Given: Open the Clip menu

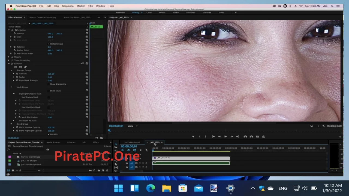Looking at the screenshot, I should (56, 6).
